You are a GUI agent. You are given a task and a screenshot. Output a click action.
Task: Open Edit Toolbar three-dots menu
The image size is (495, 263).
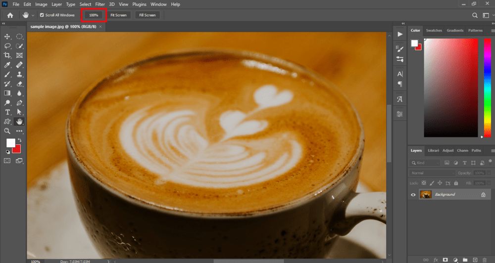19,131
